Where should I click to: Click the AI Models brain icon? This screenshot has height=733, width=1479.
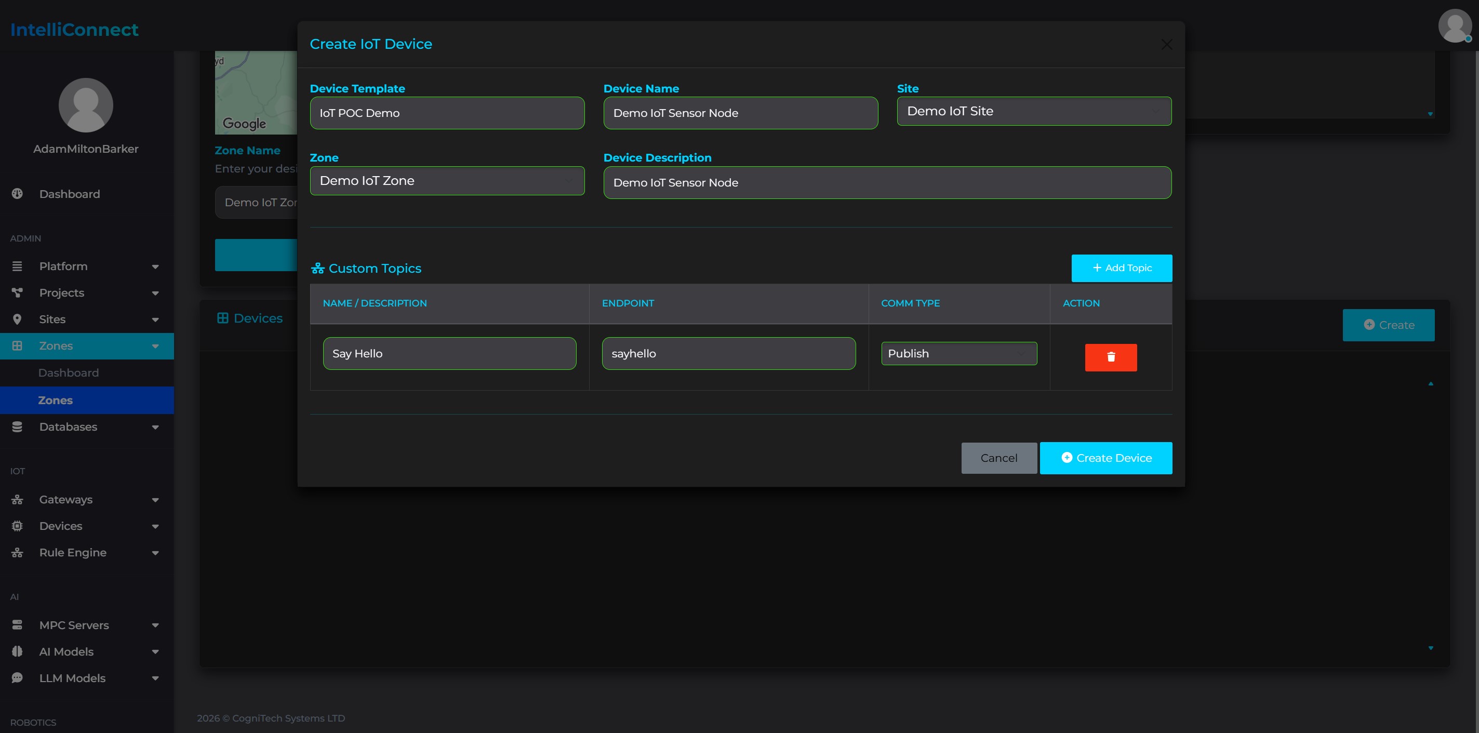pos(17,651)
